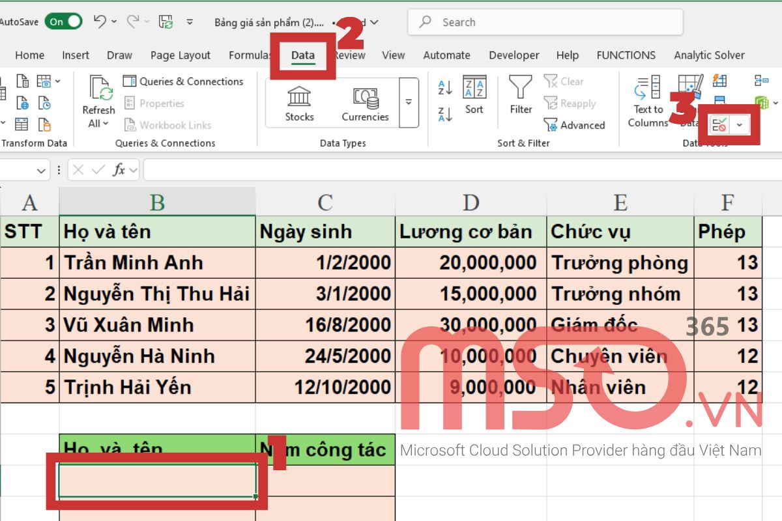Open Advanced filter options
The height and width of the screenshot is (521, 782).
click(x=574, y=125)
